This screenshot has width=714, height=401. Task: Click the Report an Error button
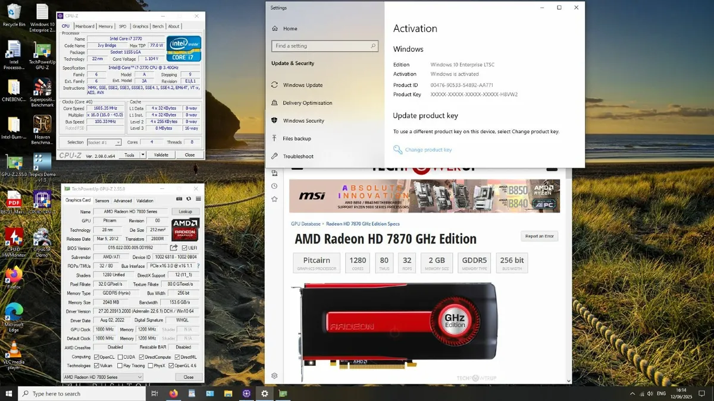pyautogui.click(x=540, y=236)
